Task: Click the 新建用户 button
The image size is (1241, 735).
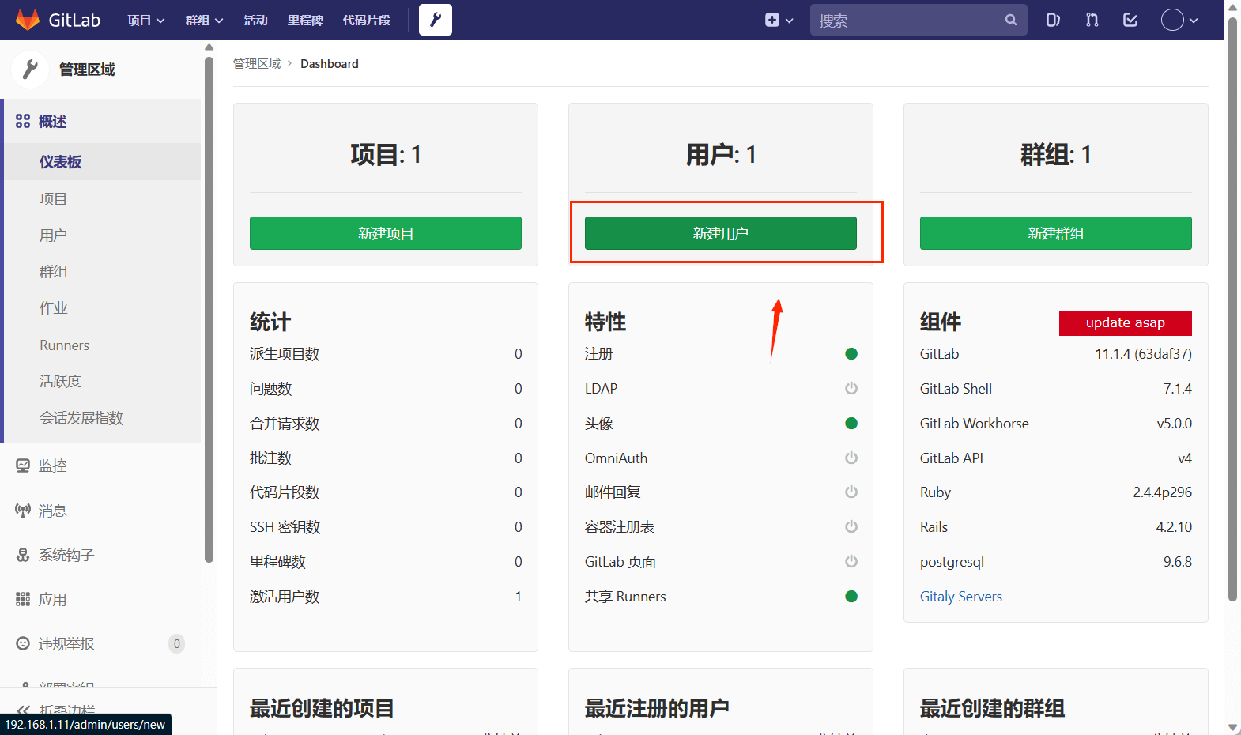Action: [x=721, y=233]
